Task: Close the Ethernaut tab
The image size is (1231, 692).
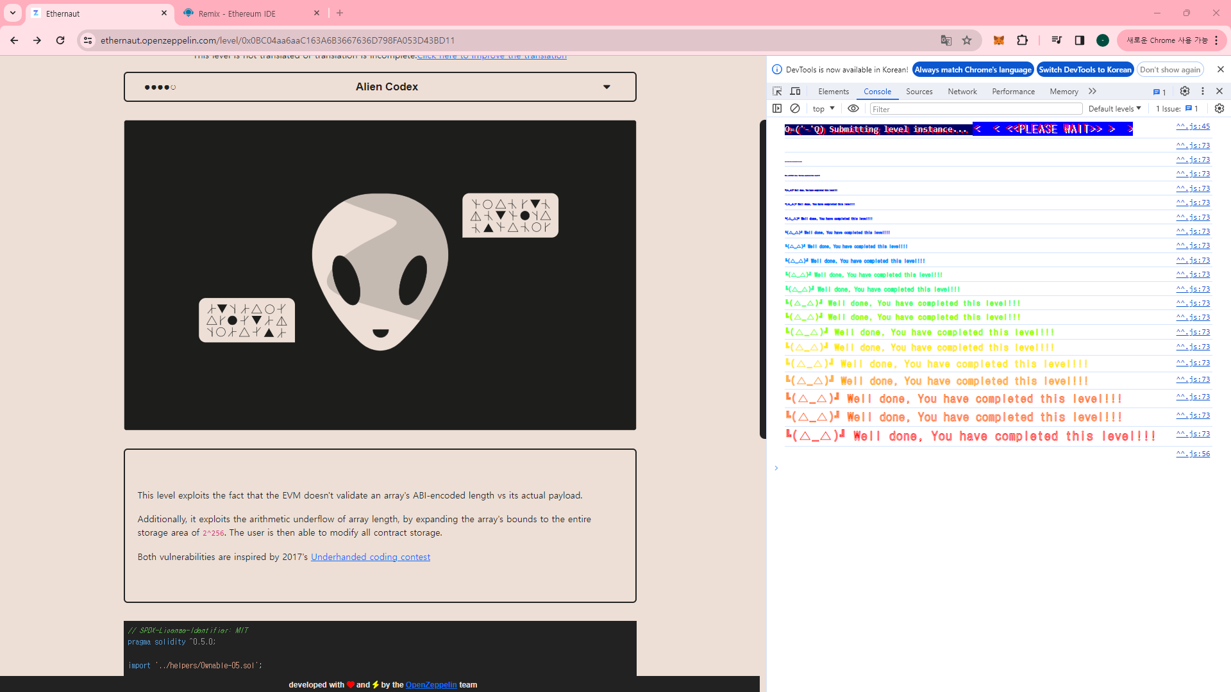Action: coord(164,13)
